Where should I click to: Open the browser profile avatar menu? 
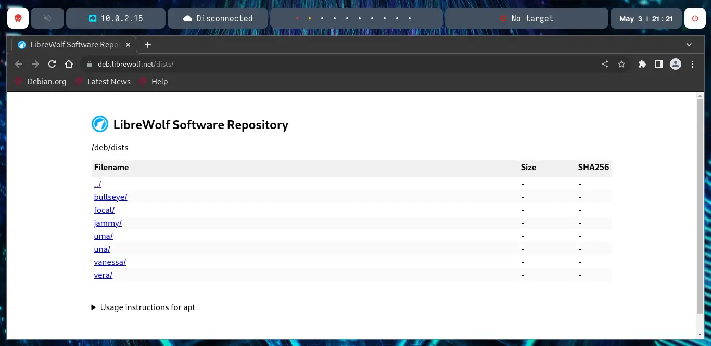tap(676, 64)
